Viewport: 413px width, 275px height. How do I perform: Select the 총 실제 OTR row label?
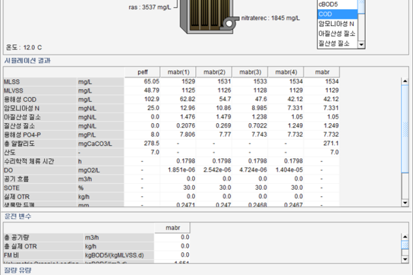44,246
